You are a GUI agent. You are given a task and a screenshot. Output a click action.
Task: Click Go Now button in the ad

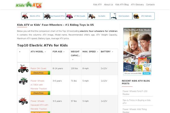[x=146, y=73]
